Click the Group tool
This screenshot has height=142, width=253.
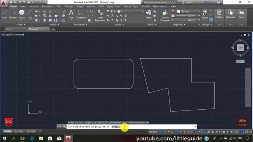205,14
